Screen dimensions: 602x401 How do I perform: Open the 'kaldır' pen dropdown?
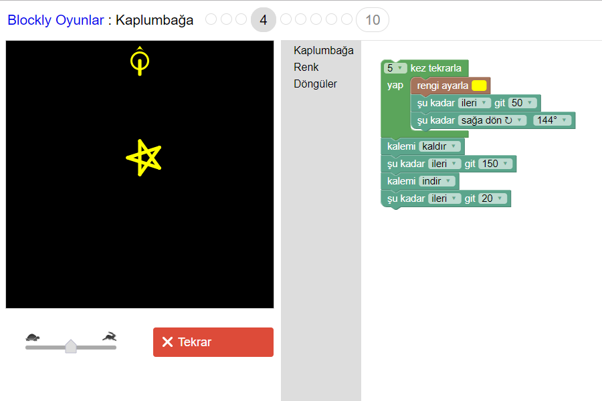click(x=440, y=146)
